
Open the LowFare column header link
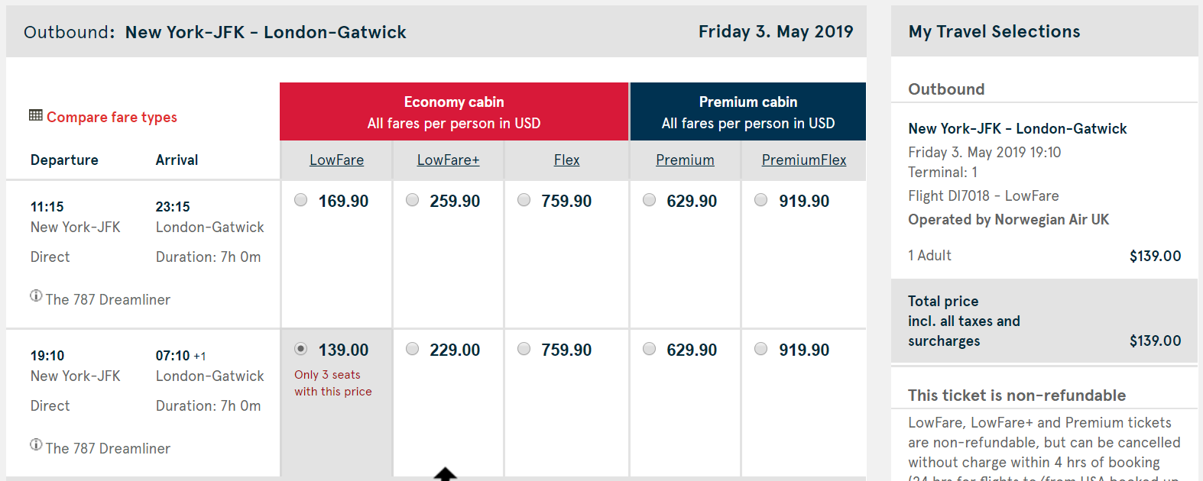pos(336,160)
